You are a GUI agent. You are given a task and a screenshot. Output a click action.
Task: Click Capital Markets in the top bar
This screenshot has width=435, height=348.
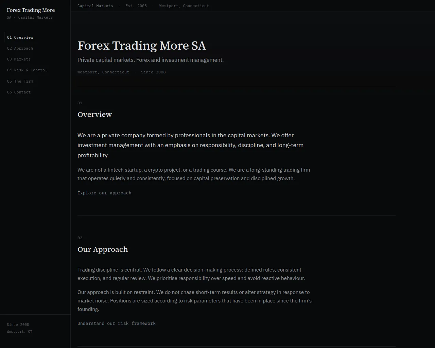point(95,6)
